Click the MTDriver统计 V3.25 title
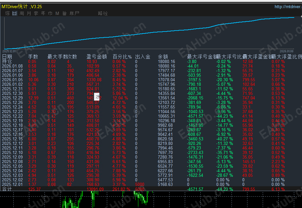Viewport: 302px width, 208px height. [x=22, y=6]
